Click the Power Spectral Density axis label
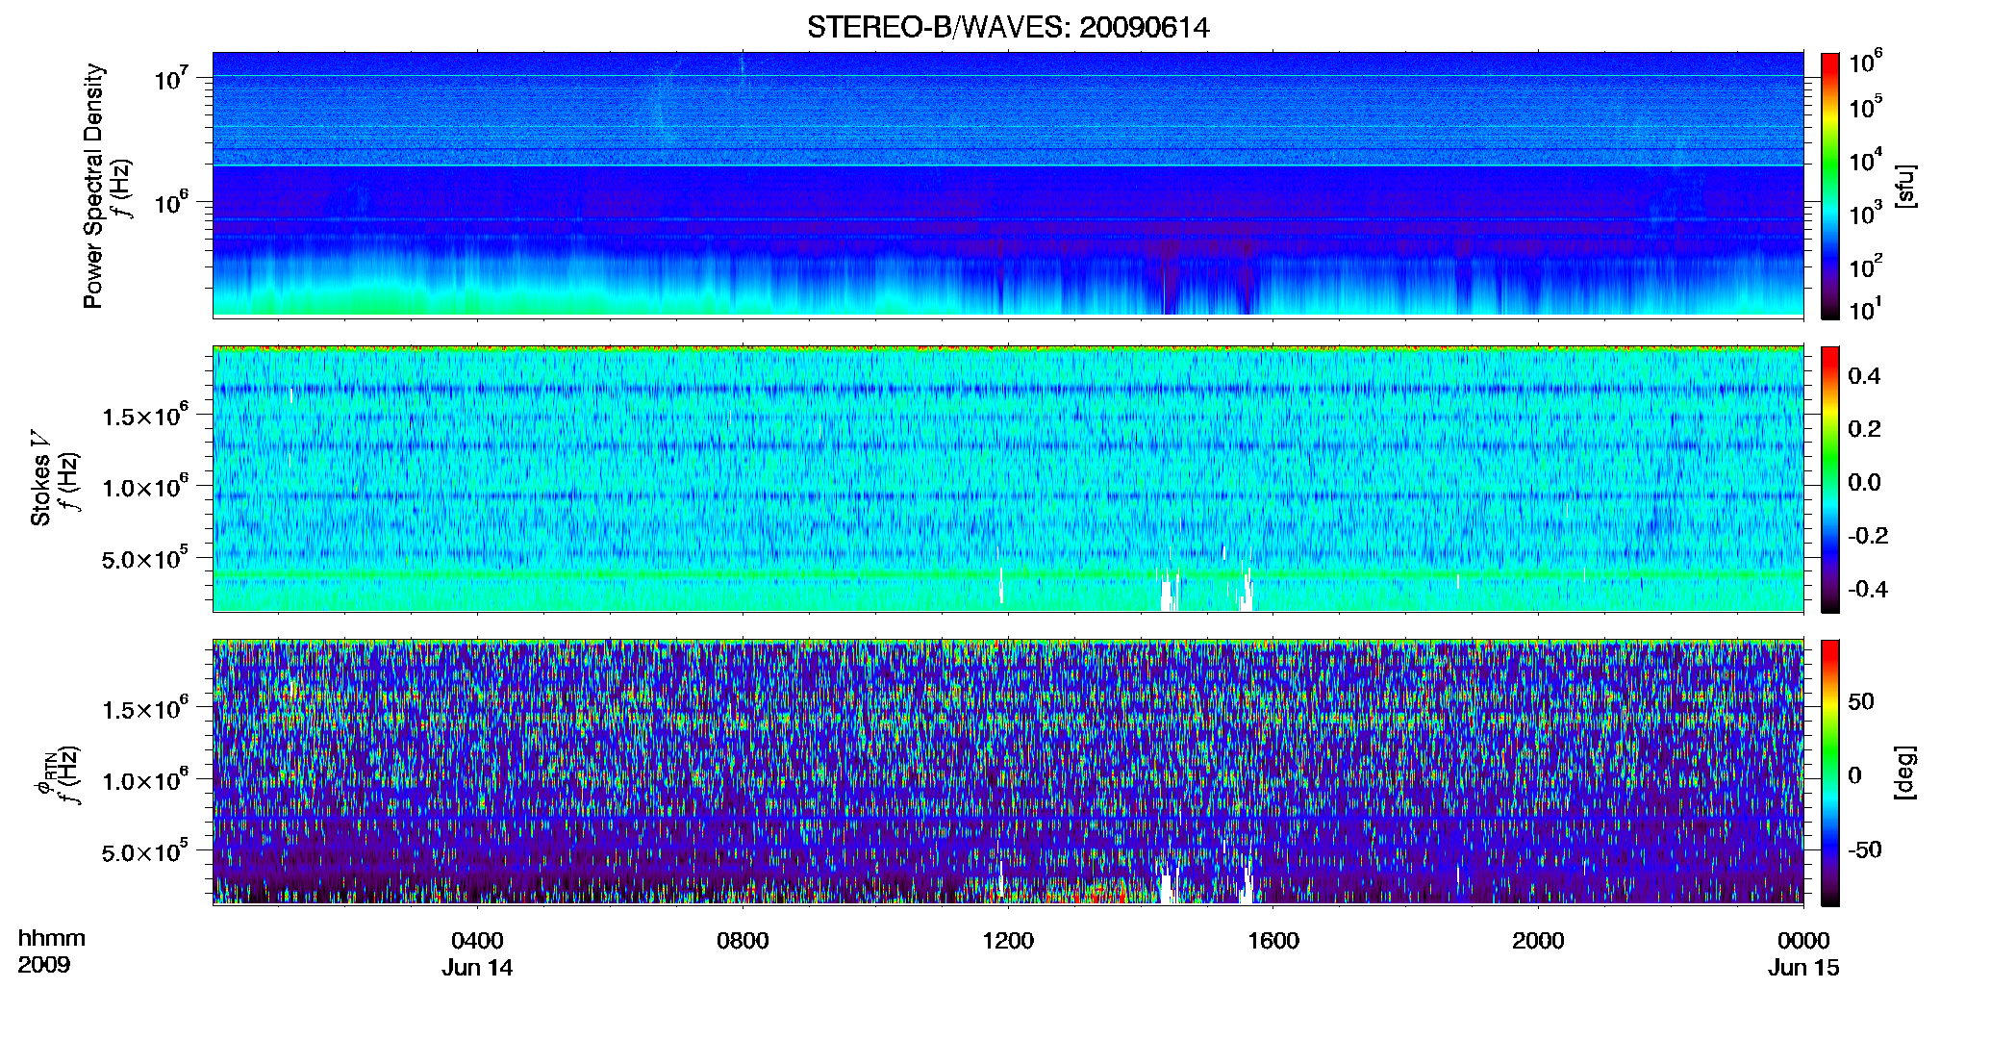The image size is (2016, 1039). click(x=93, y=186)
